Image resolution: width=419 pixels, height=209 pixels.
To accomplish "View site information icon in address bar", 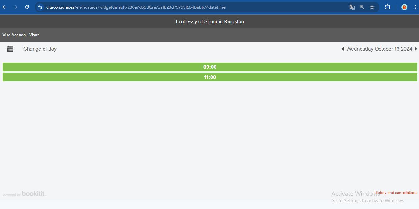I will coord(40,7).
